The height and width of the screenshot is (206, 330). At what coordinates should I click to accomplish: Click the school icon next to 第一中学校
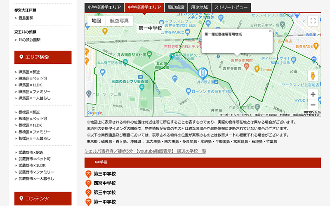click(x=88, y=202)
